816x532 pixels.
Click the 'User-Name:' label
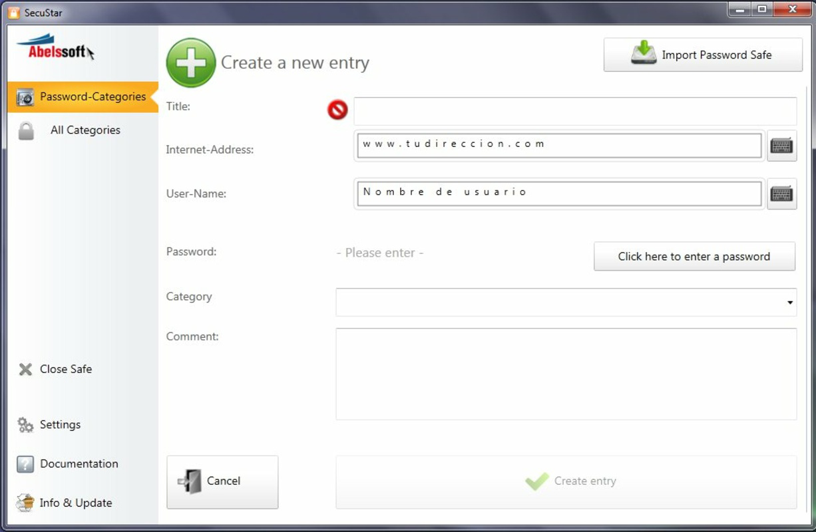click(196, 194)
